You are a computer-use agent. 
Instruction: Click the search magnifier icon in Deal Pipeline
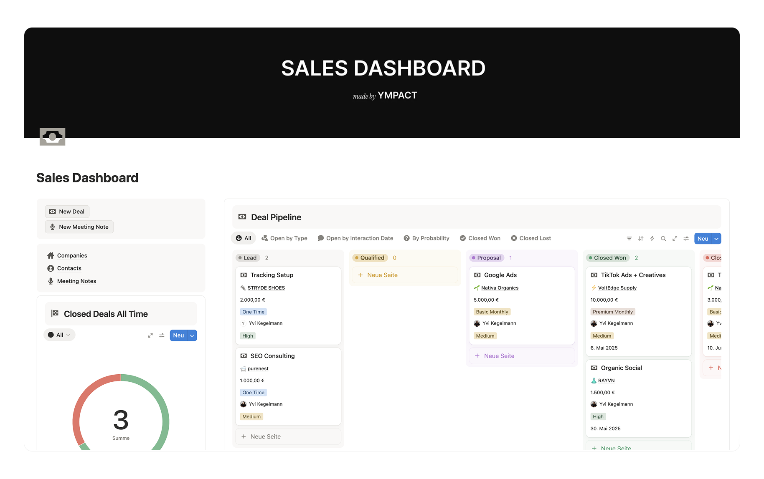coord(663,239)
